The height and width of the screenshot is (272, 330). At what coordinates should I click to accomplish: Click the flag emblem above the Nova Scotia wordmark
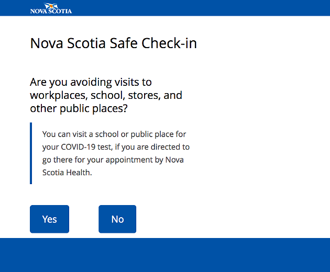coord(51,6)
